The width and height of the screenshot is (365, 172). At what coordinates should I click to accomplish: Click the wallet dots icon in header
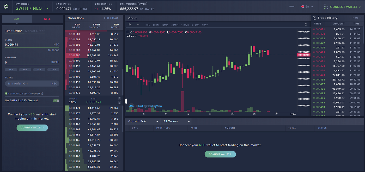pos(326,7)
